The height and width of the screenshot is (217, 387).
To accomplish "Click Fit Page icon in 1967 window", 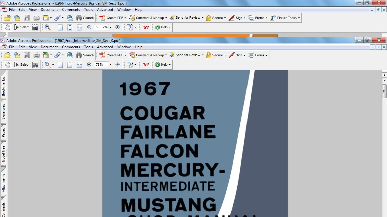I will pos(70,64).
